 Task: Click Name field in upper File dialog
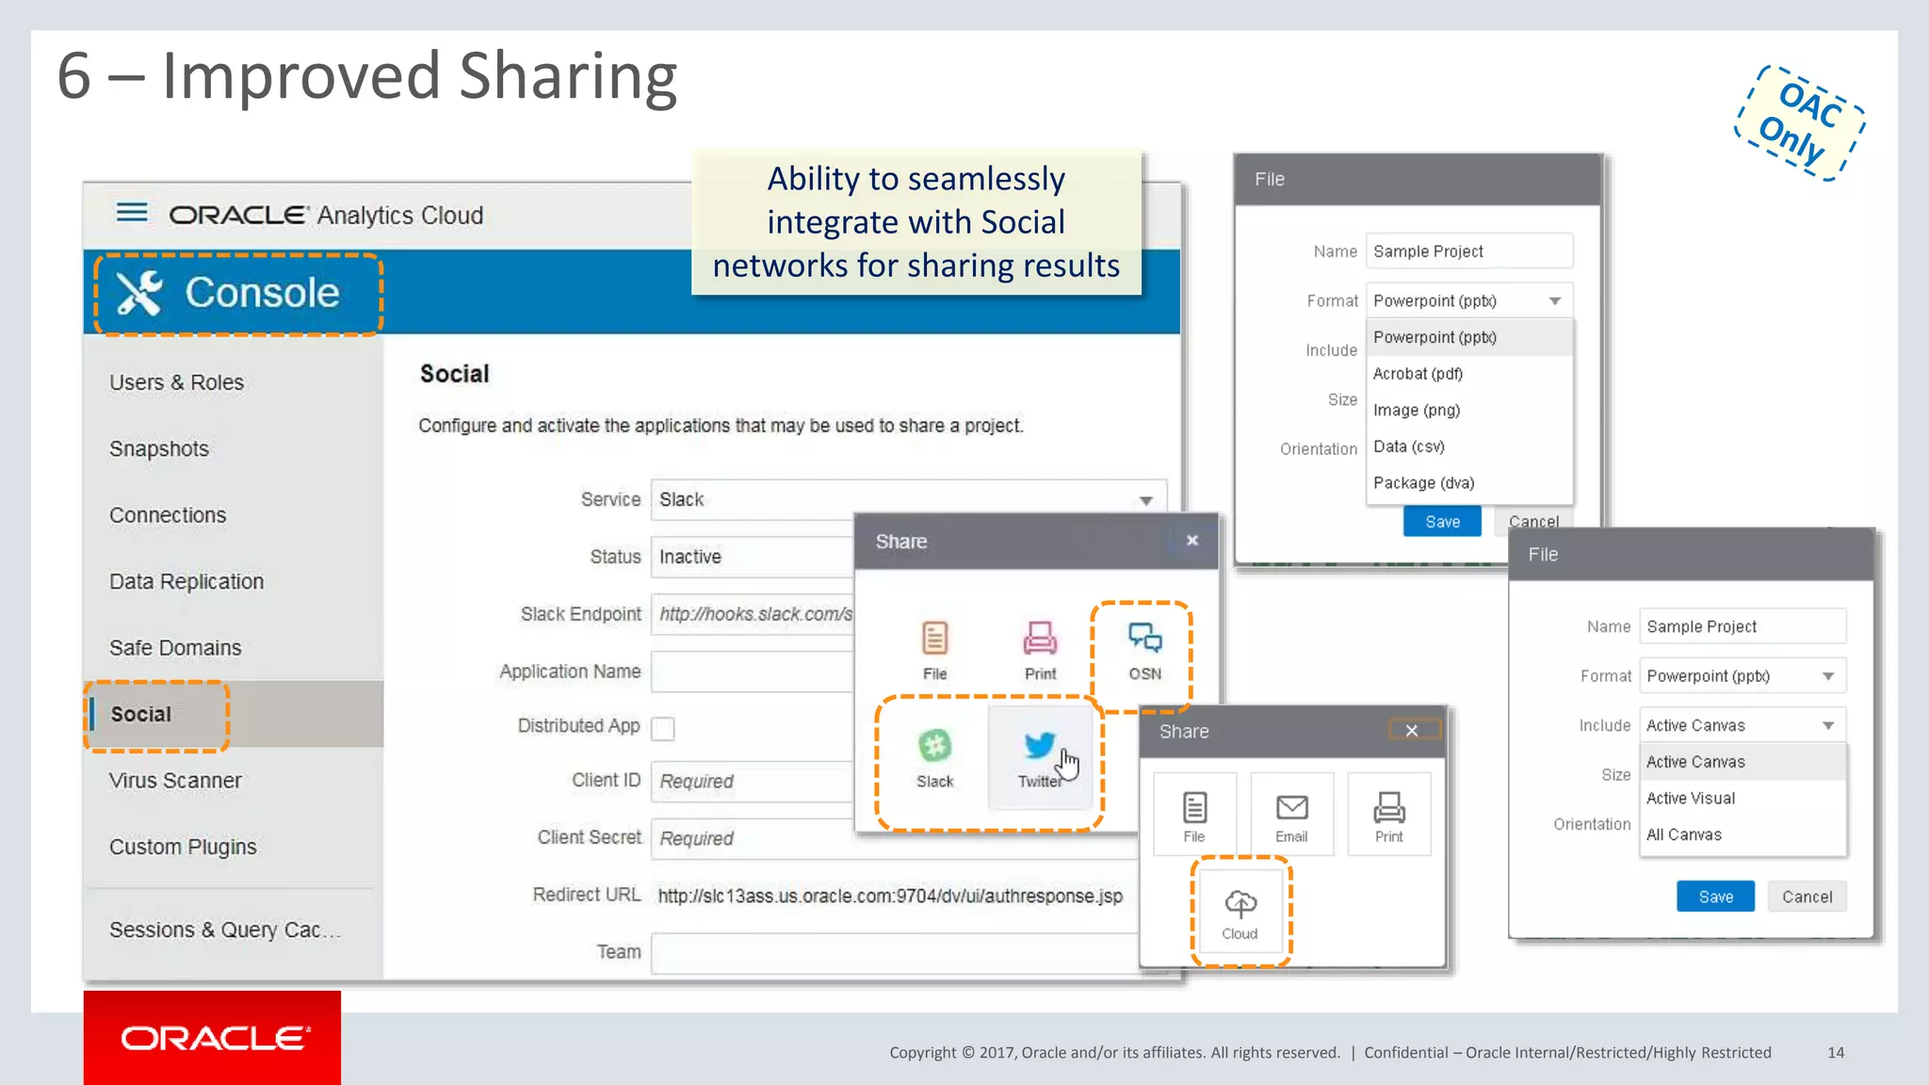(x=1469, y=251)
